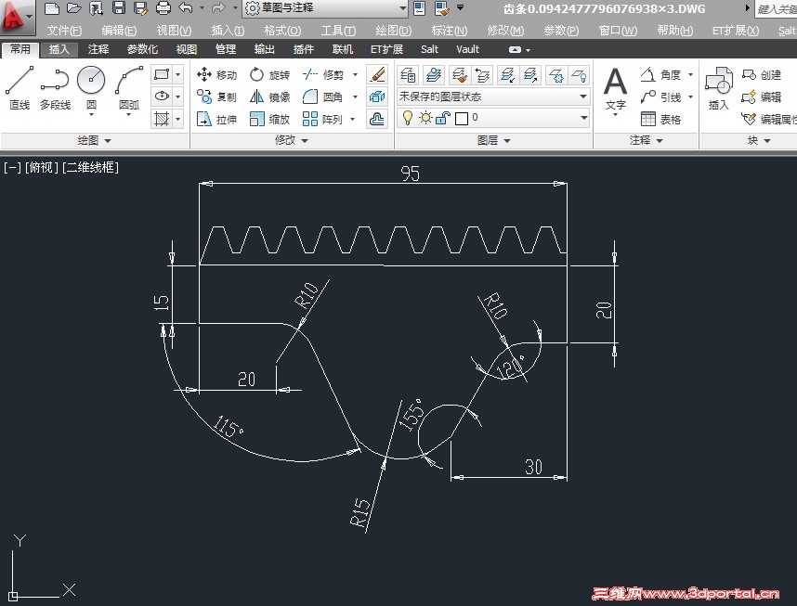Open the unsaved layer state (未保存的图层状态) dropdown
Screen dimensions: 797x606
(x=493, y=96)
